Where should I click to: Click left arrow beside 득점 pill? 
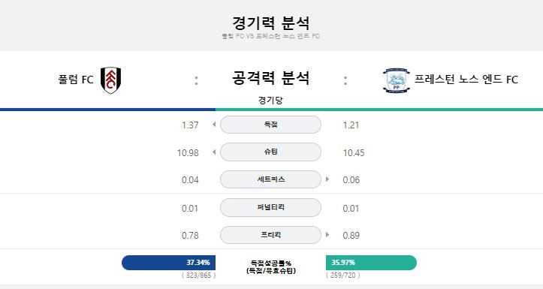click(x=214, y=125)
